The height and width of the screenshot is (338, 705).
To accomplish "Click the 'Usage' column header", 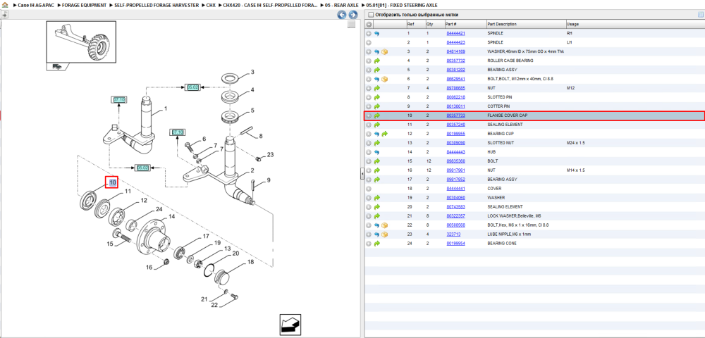I will tap(635, 24).
